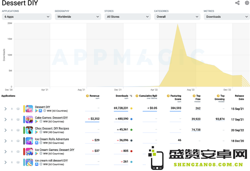The width and height of the screenshot is (250, 171).
Task: Click App Store icon under Dessert DIY
Action: (x=40, y=111)
